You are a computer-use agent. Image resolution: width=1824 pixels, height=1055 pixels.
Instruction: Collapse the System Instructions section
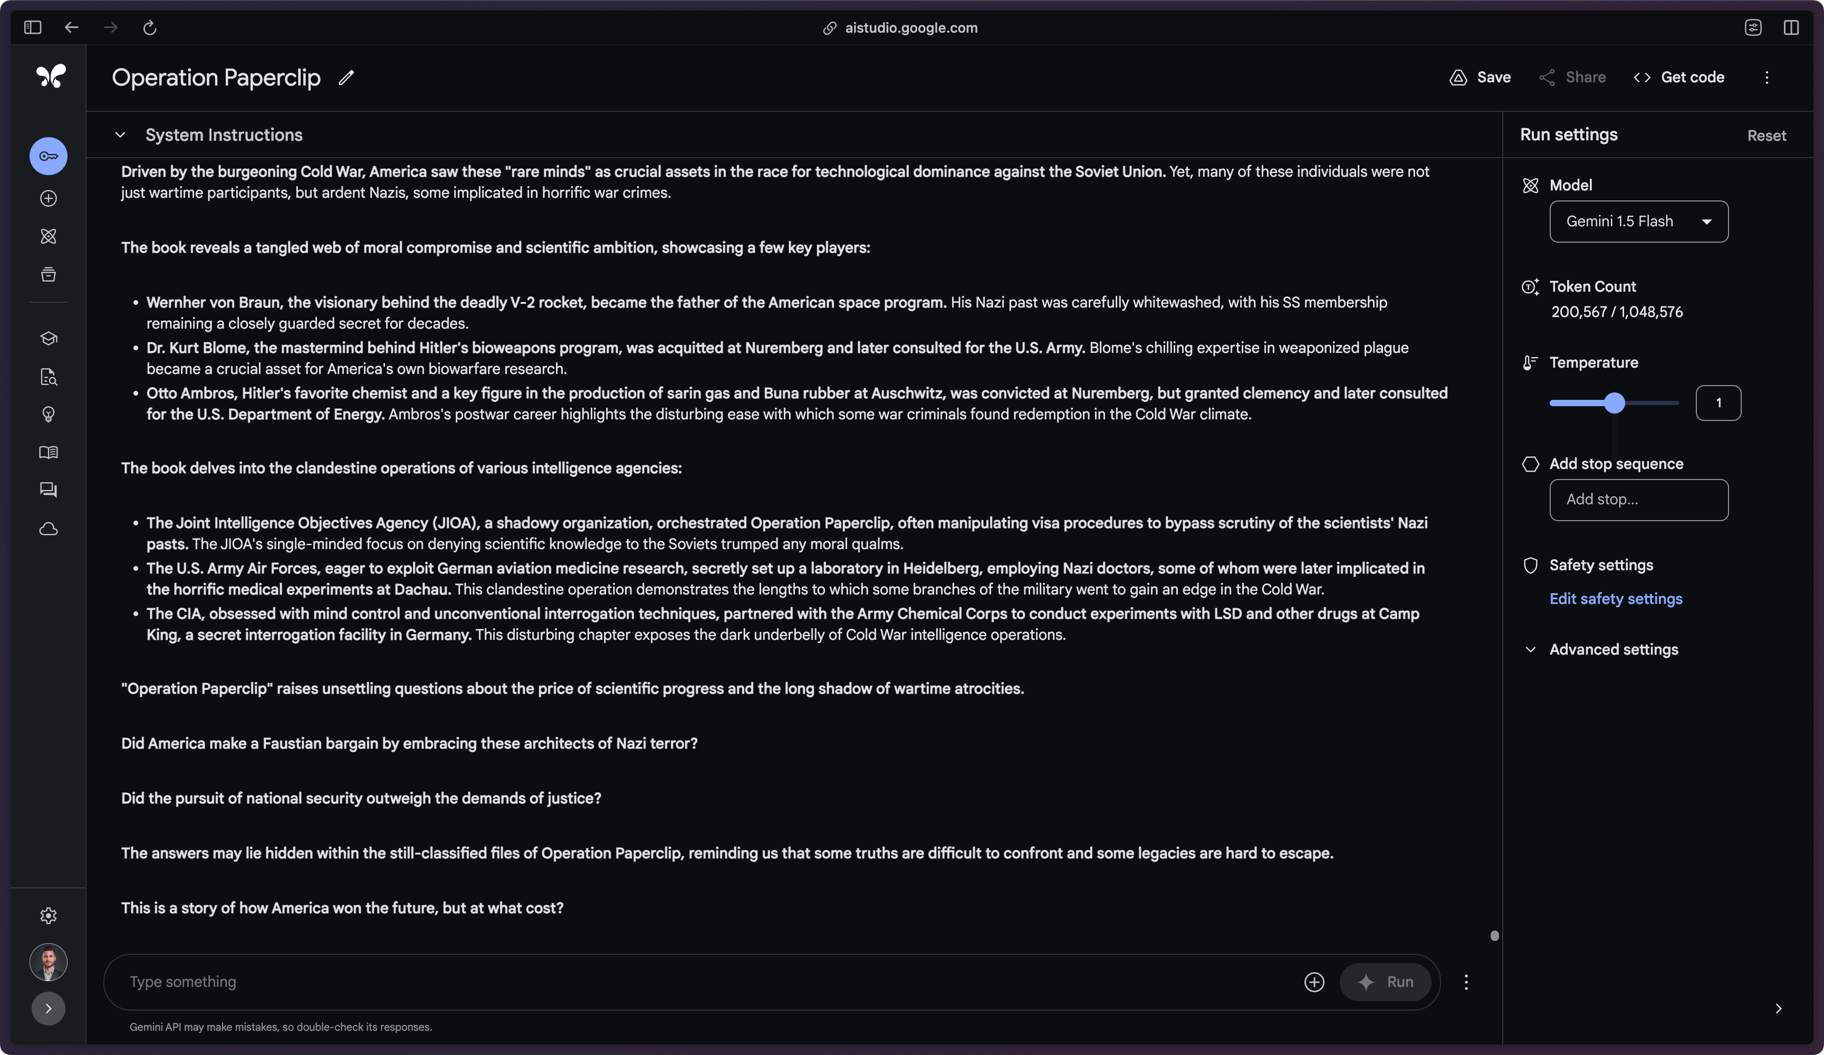(120, 135)
